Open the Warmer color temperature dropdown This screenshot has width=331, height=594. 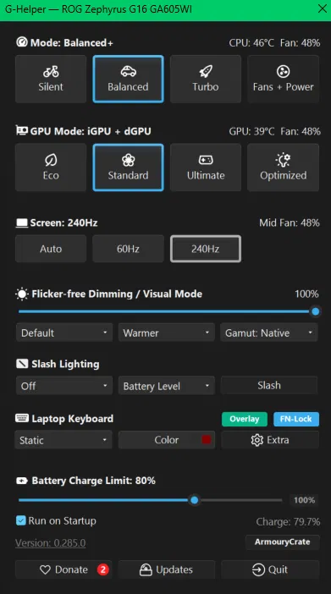pyautogui.click(x=167, y=333)
